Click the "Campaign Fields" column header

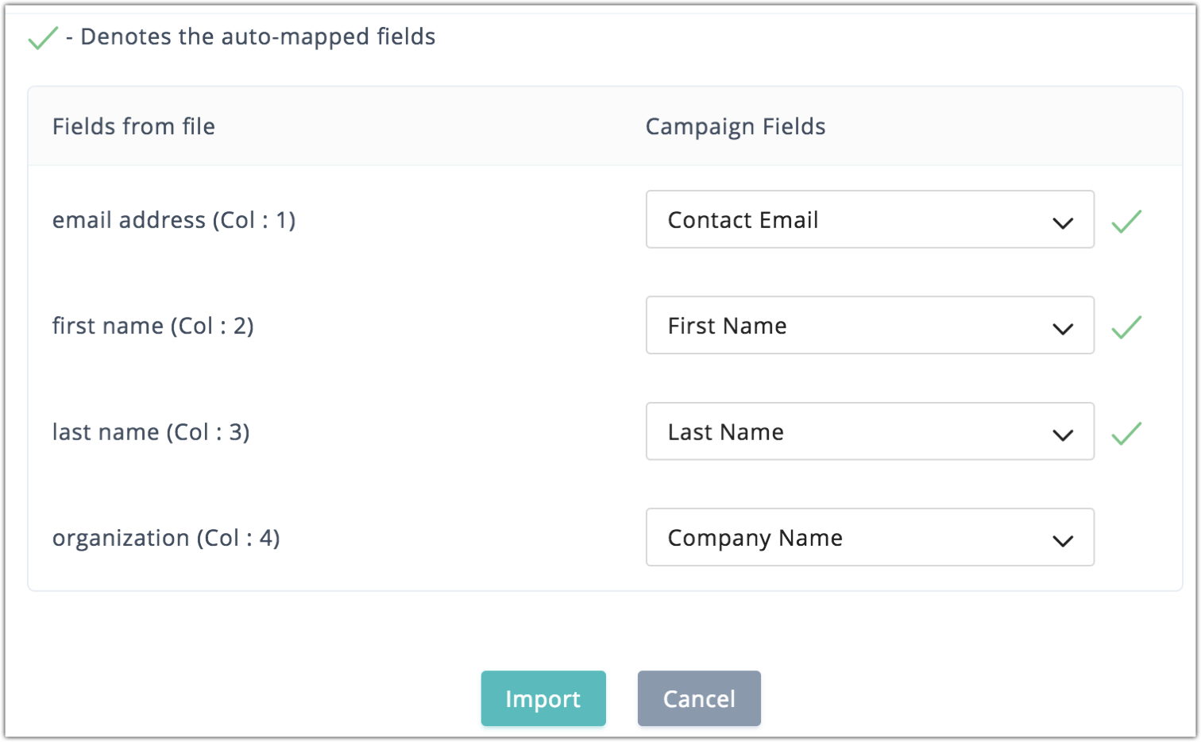click(x=735, y=126)
